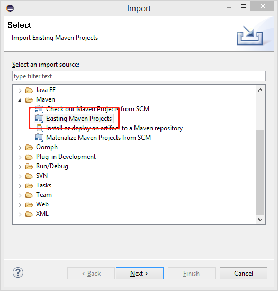
Task: Click the Java EE folder icon
Action: pyautogui.click(x=29, y=90)
